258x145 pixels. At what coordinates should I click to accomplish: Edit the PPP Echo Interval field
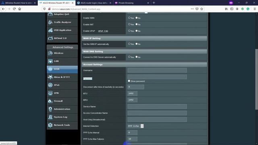132,133
